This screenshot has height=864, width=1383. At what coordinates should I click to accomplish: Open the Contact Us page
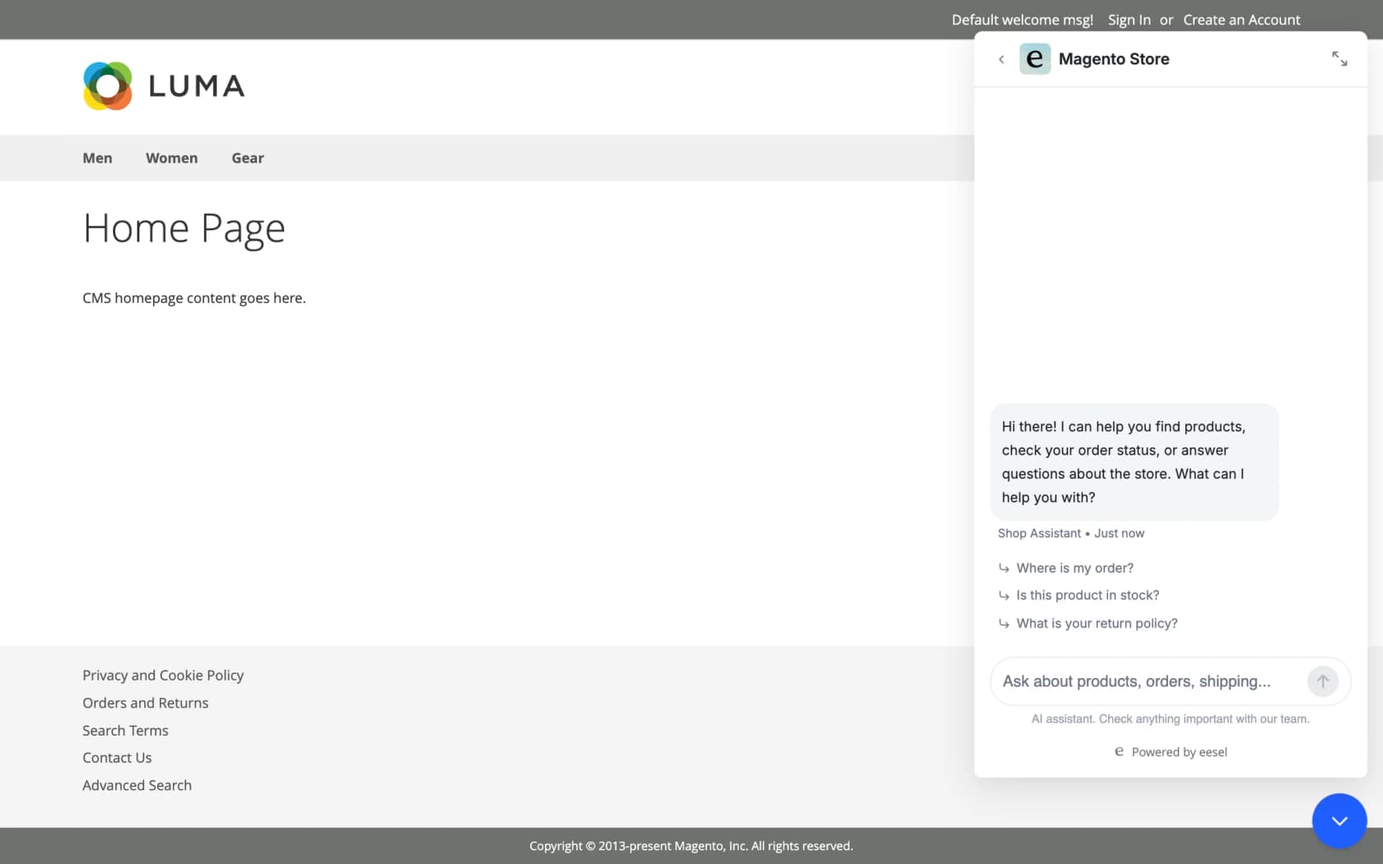117,758
